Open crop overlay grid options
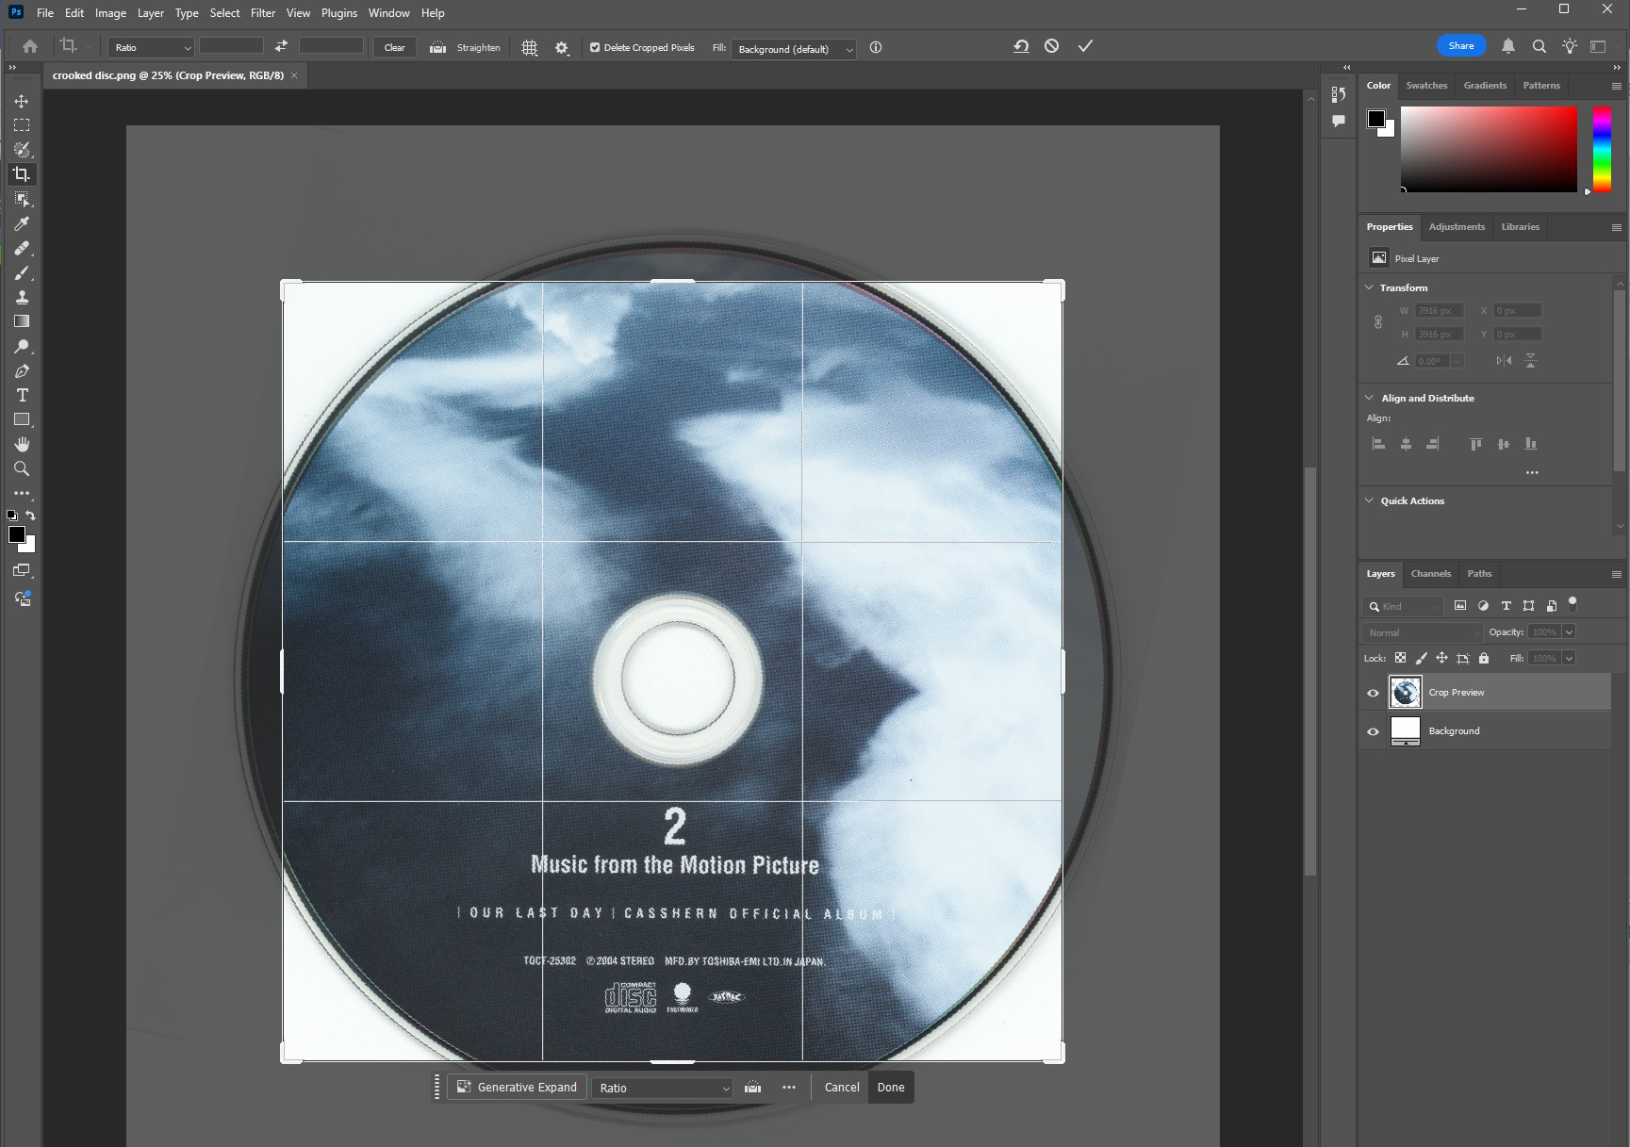This screenshot has width=1630, height=1147. tap(530, 47)
